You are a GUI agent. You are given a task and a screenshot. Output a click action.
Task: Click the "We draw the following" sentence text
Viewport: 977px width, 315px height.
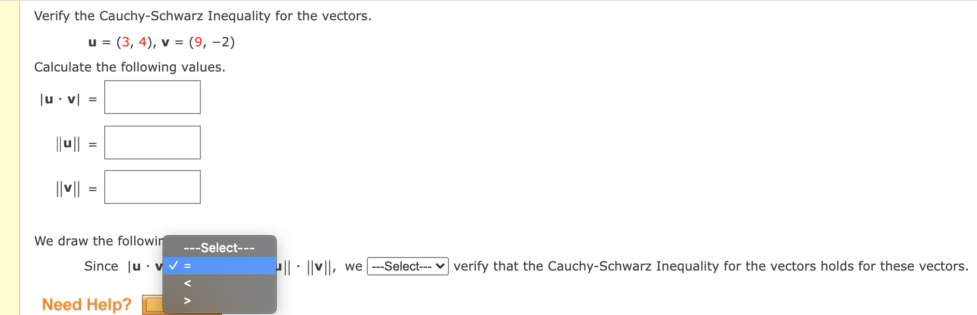pos(97,241)
